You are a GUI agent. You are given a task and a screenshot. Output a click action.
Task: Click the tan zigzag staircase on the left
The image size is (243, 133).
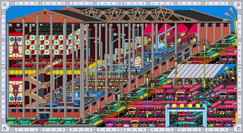pos(35,87)
